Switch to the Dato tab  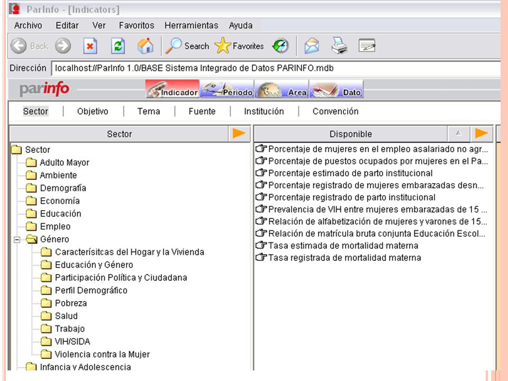(337, 89)
